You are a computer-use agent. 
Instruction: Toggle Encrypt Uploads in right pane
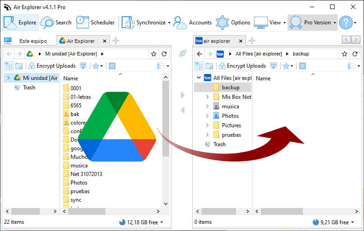[x=242, y=66]
